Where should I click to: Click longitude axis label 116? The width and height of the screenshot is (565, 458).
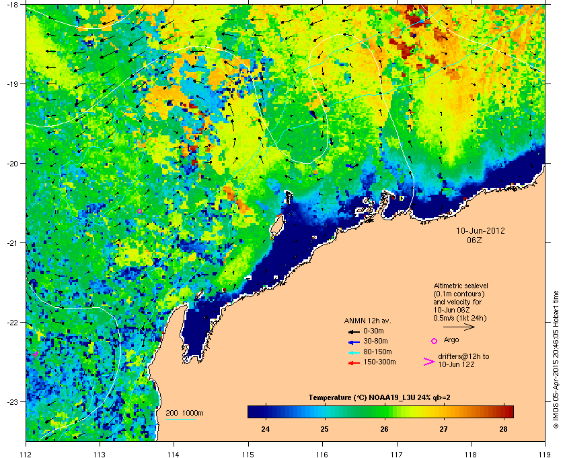(x=322, y=454)
